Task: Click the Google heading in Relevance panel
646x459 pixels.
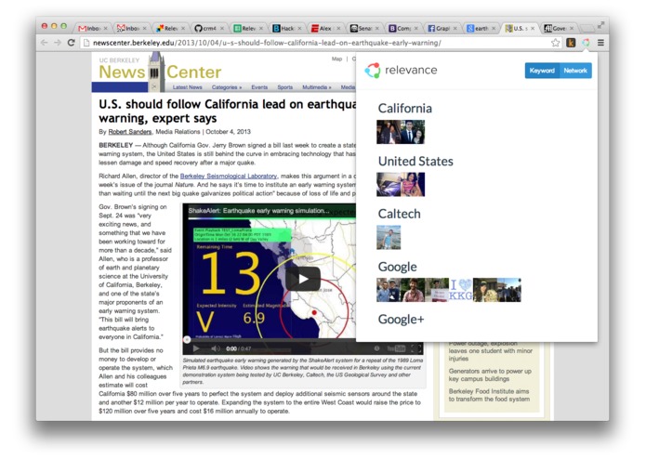Action: pos(397,267)
